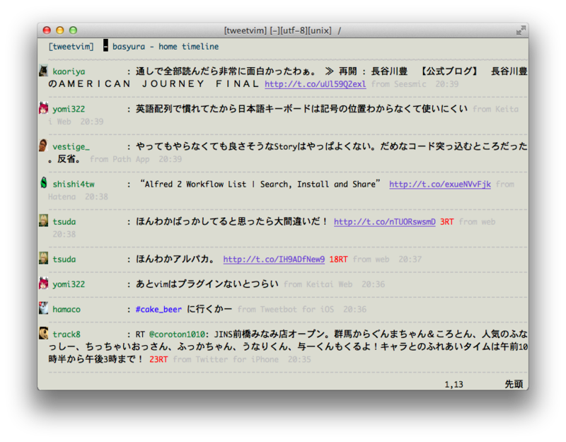This screenshot has width=566, height=442.
Task: Click the window title '[tweetvim] [-][utf-8][unix]'
Action: [277, 30]
